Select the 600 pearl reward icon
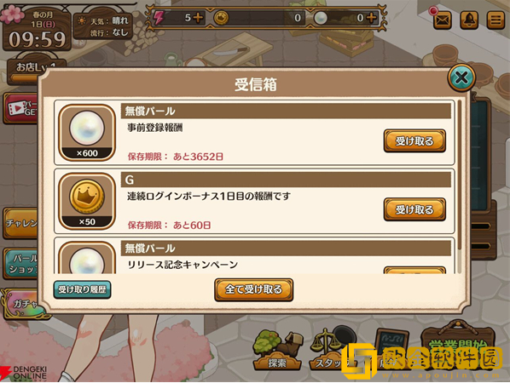510x383 pixels. pyautogui.click(x=87, y=133)
